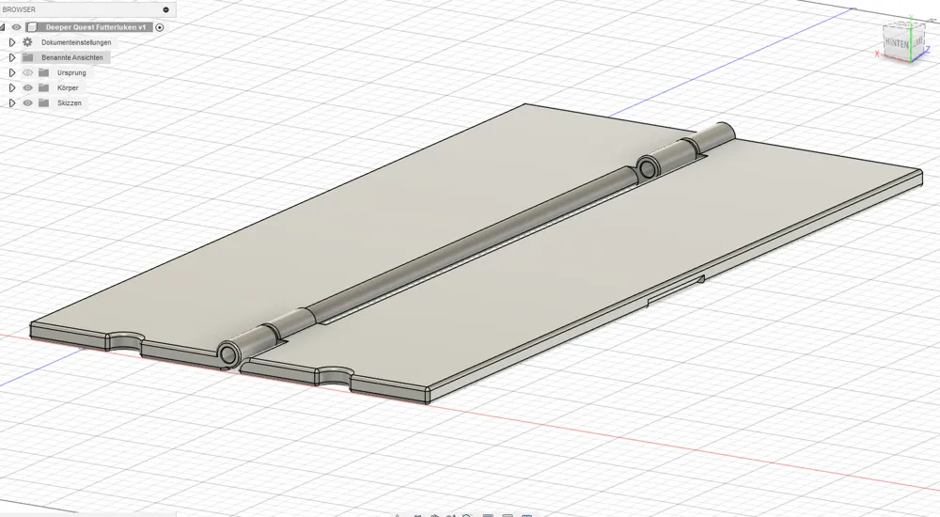Click the BROWSER panel header title
The width and height of the screenshot is (940, 517).
[19, 9]
